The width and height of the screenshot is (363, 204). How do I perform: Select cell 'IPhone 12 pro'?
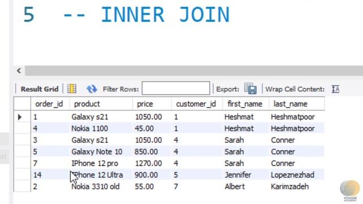pos(95,163)
